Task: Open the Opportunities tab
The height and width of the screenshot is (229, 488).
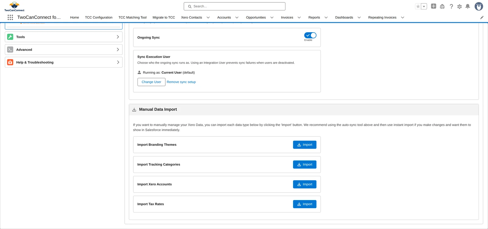Action: point(256,17)
